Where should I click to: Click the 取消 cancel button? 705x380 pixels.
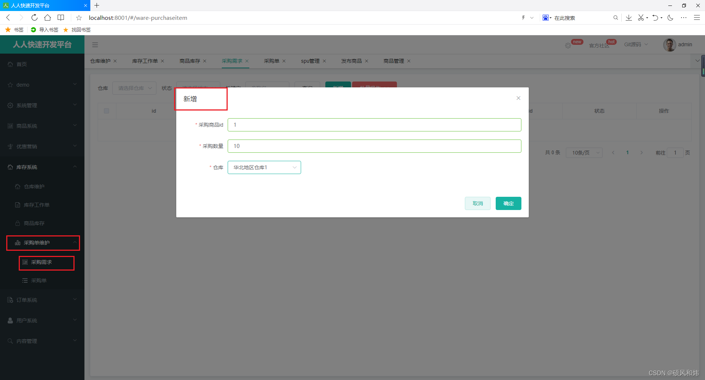(x=478, y=203)
